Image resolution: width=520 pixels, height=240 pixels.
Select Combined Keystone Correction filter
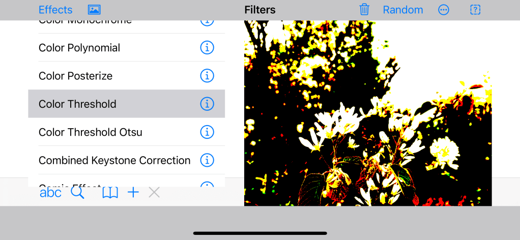(114, 160)
